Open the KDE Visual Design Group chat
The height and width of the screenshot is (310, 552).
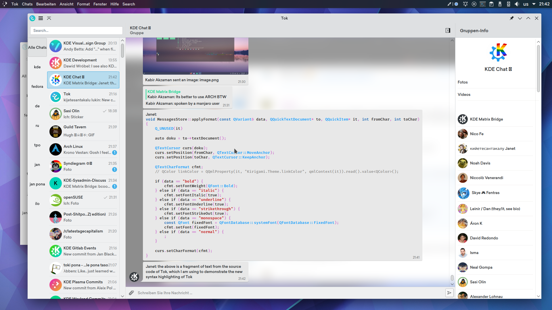(83, 46)
